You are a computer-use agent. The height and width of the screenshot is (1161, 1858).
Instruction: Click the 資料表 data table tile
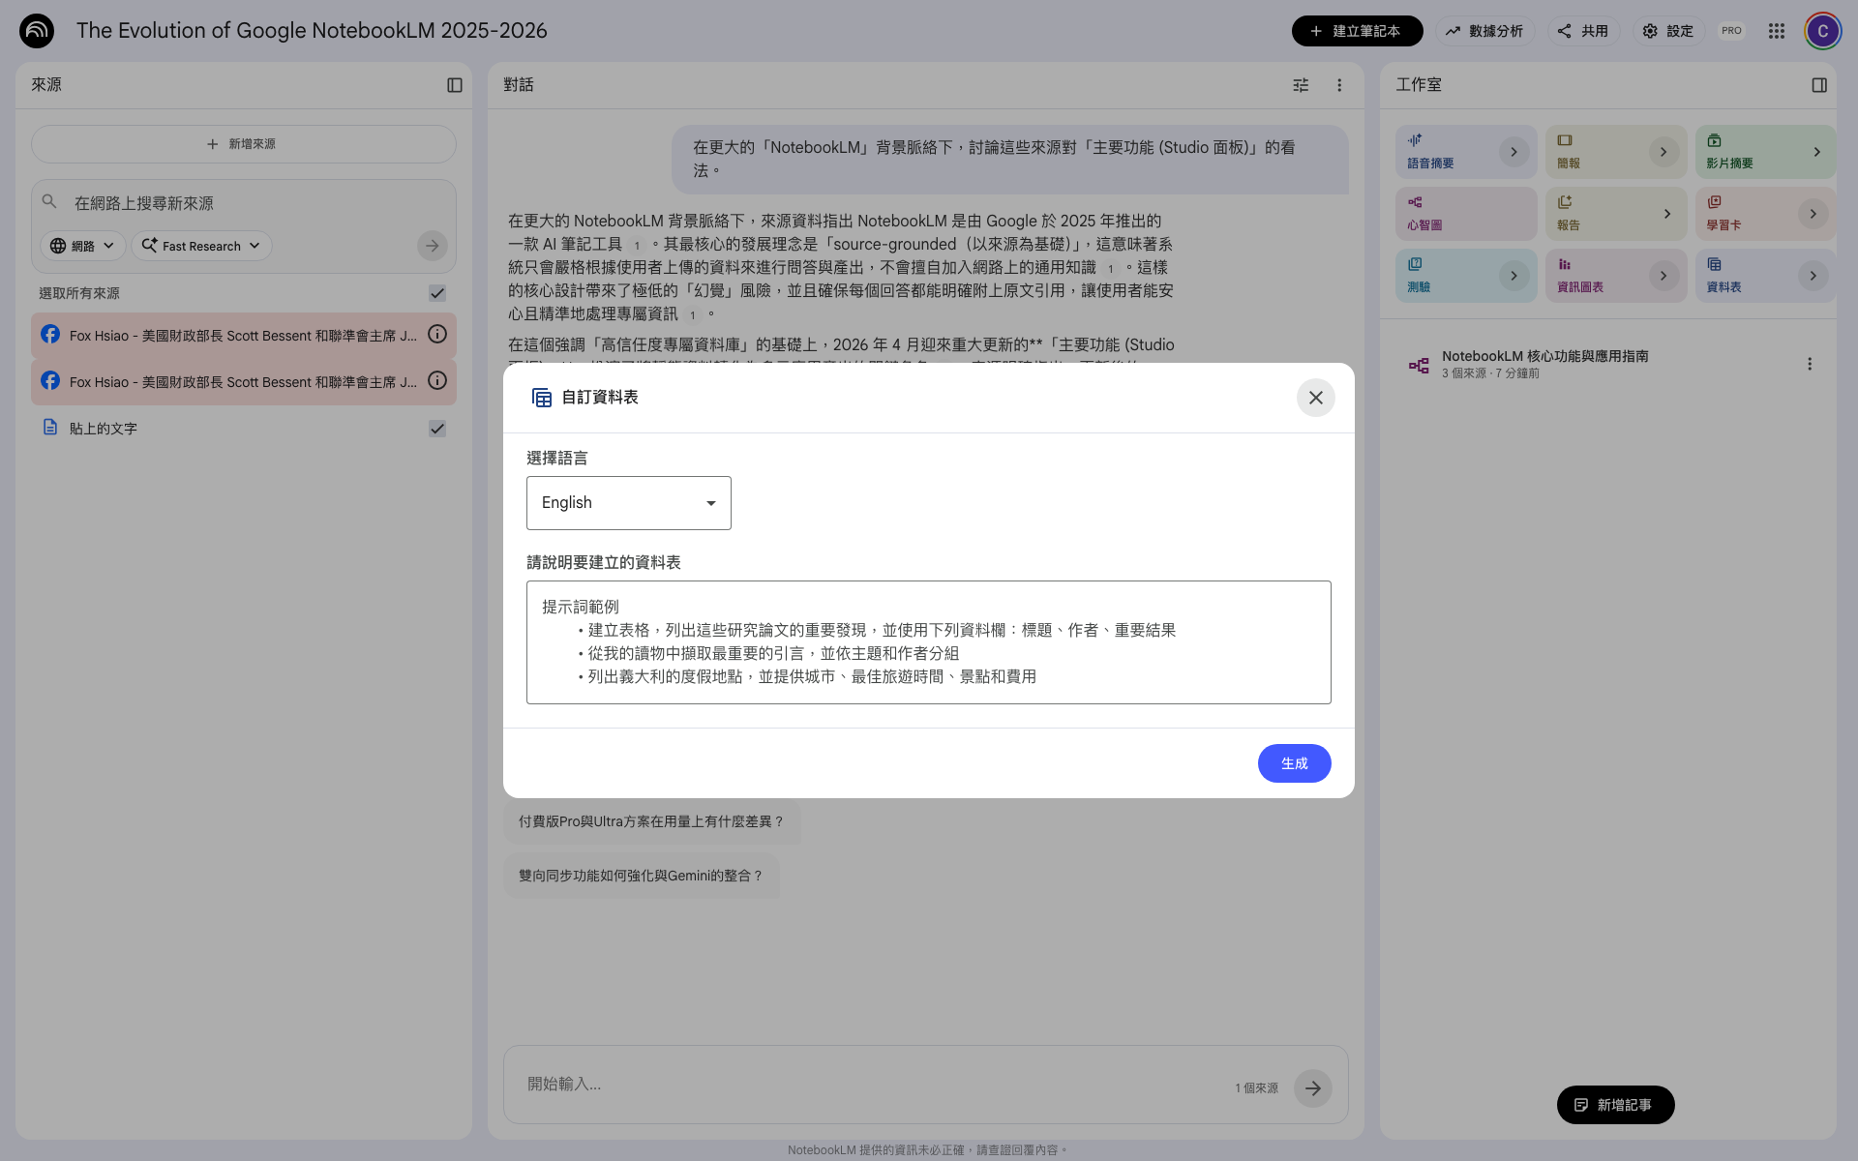click(1765, 276)
